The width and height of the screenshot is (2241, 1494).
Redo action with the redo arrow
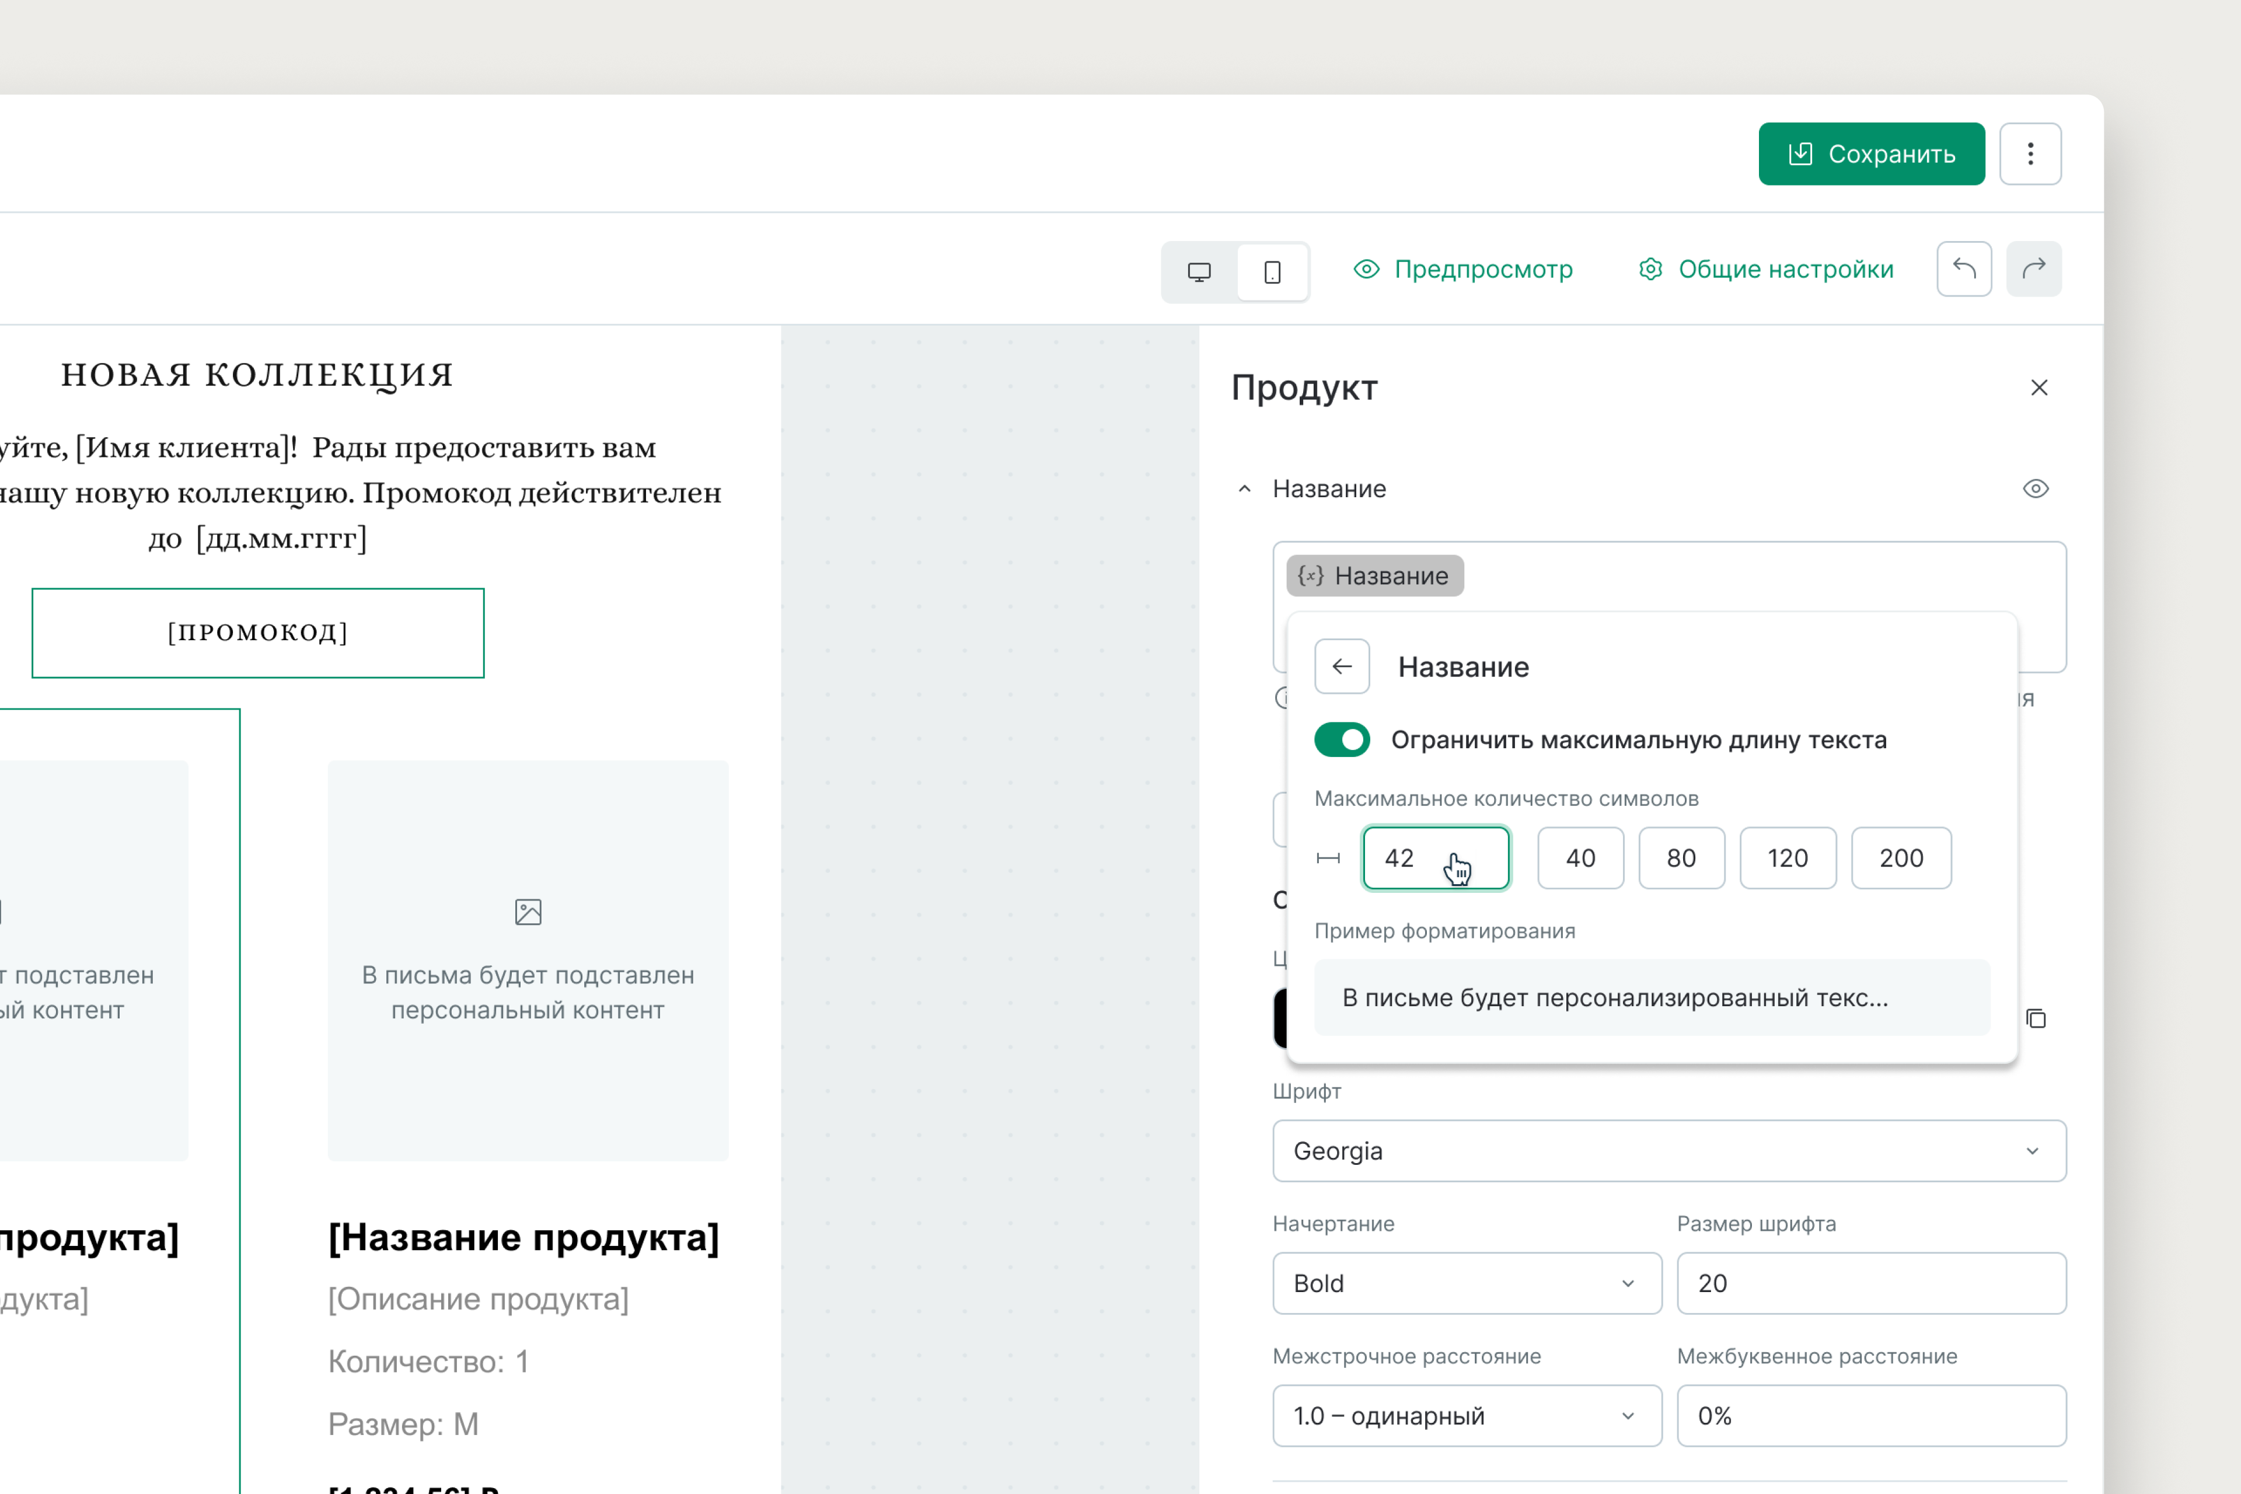2034,268
